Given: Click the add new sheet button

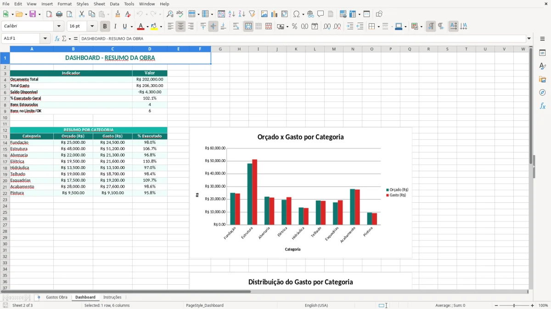Looking at the screenshot, I should coord(39,298).
